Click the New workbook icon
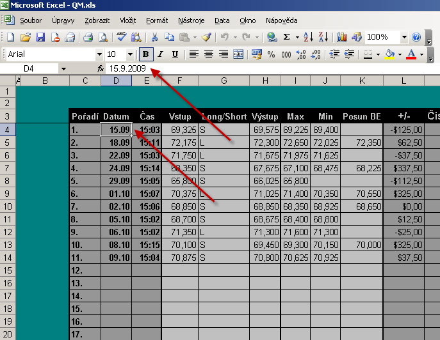The width and height of the screenshot is (440, 340). [x=10, y=37]
